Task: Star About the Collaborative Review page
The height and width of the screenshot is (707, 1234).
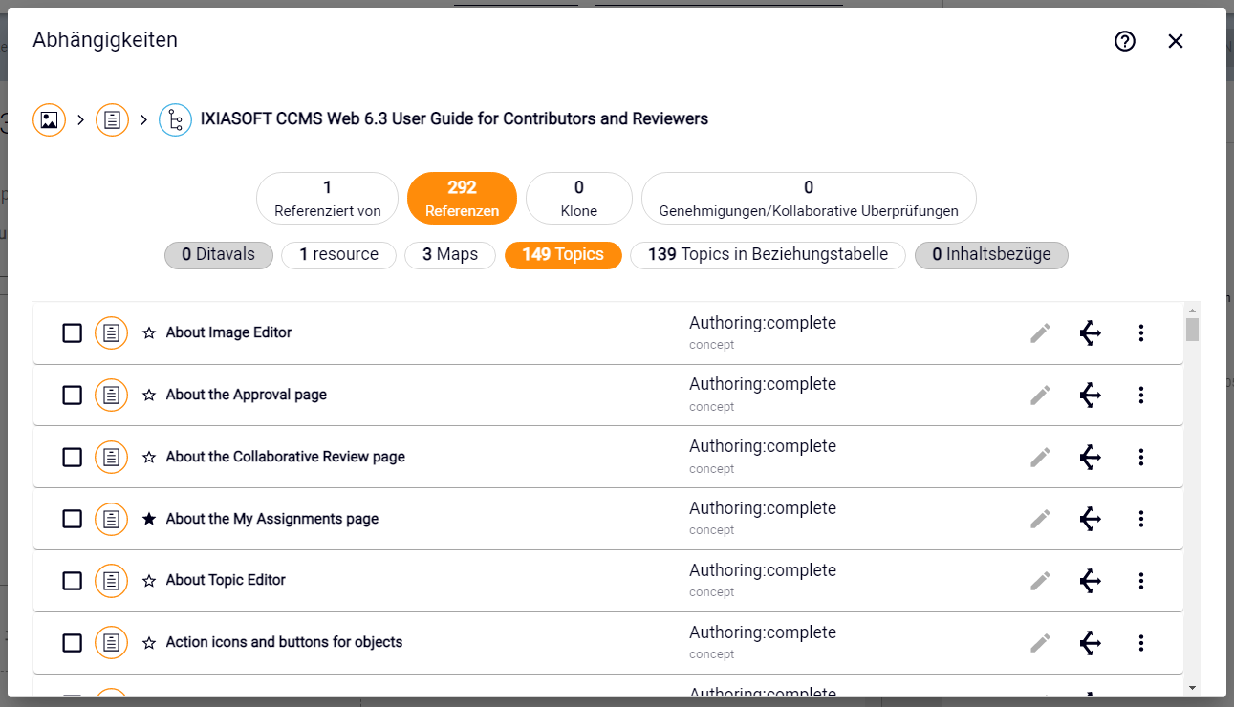Action: click(x=149, y=458)
